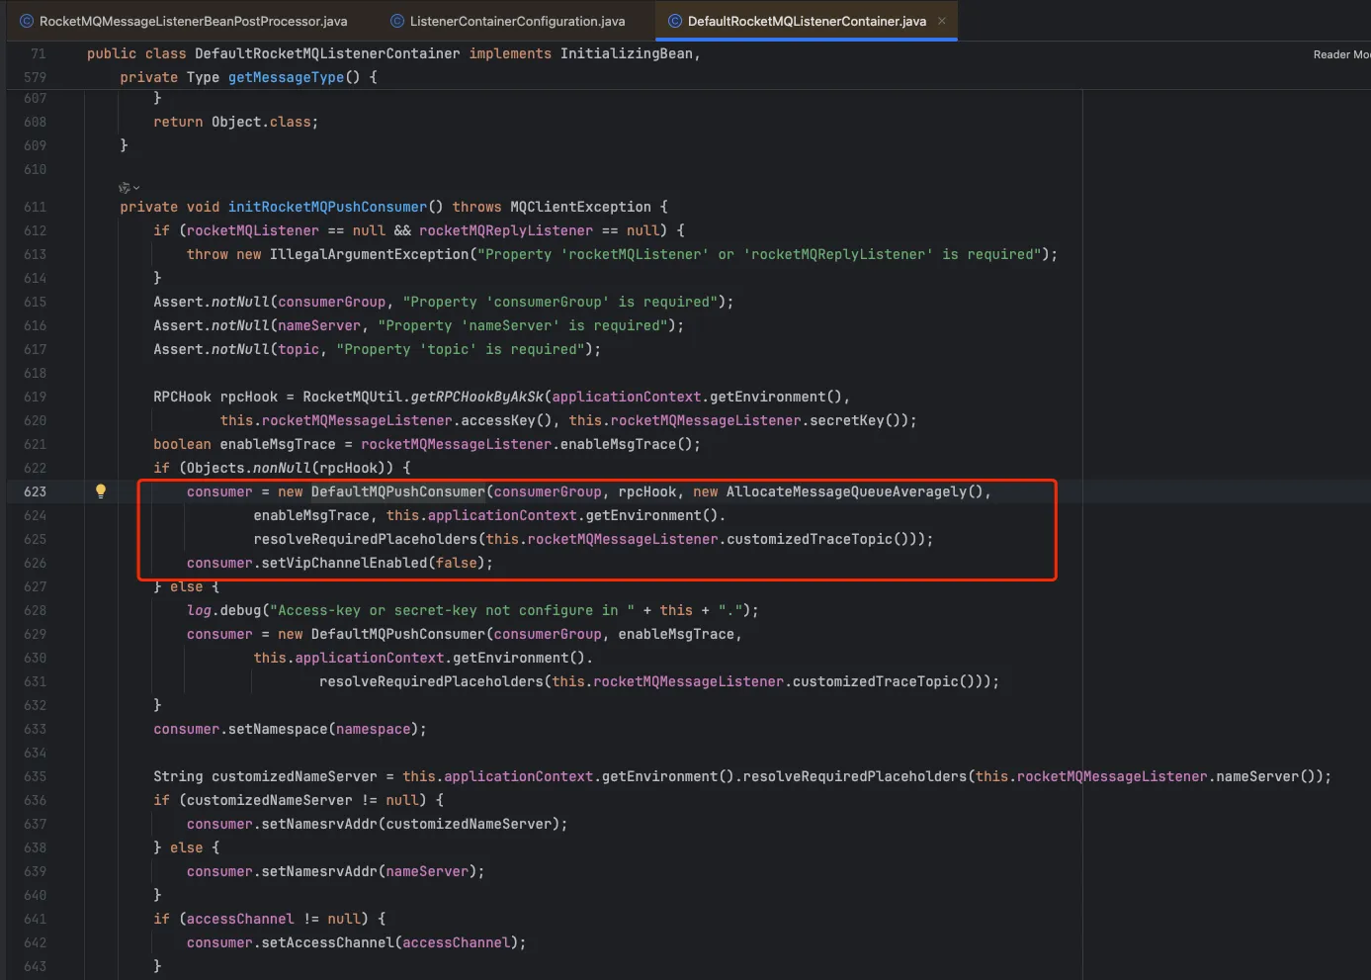Viewport: 1371px width, 980px height.
Task: Click line number 623 in the gutter
Action: click(36, 491)
